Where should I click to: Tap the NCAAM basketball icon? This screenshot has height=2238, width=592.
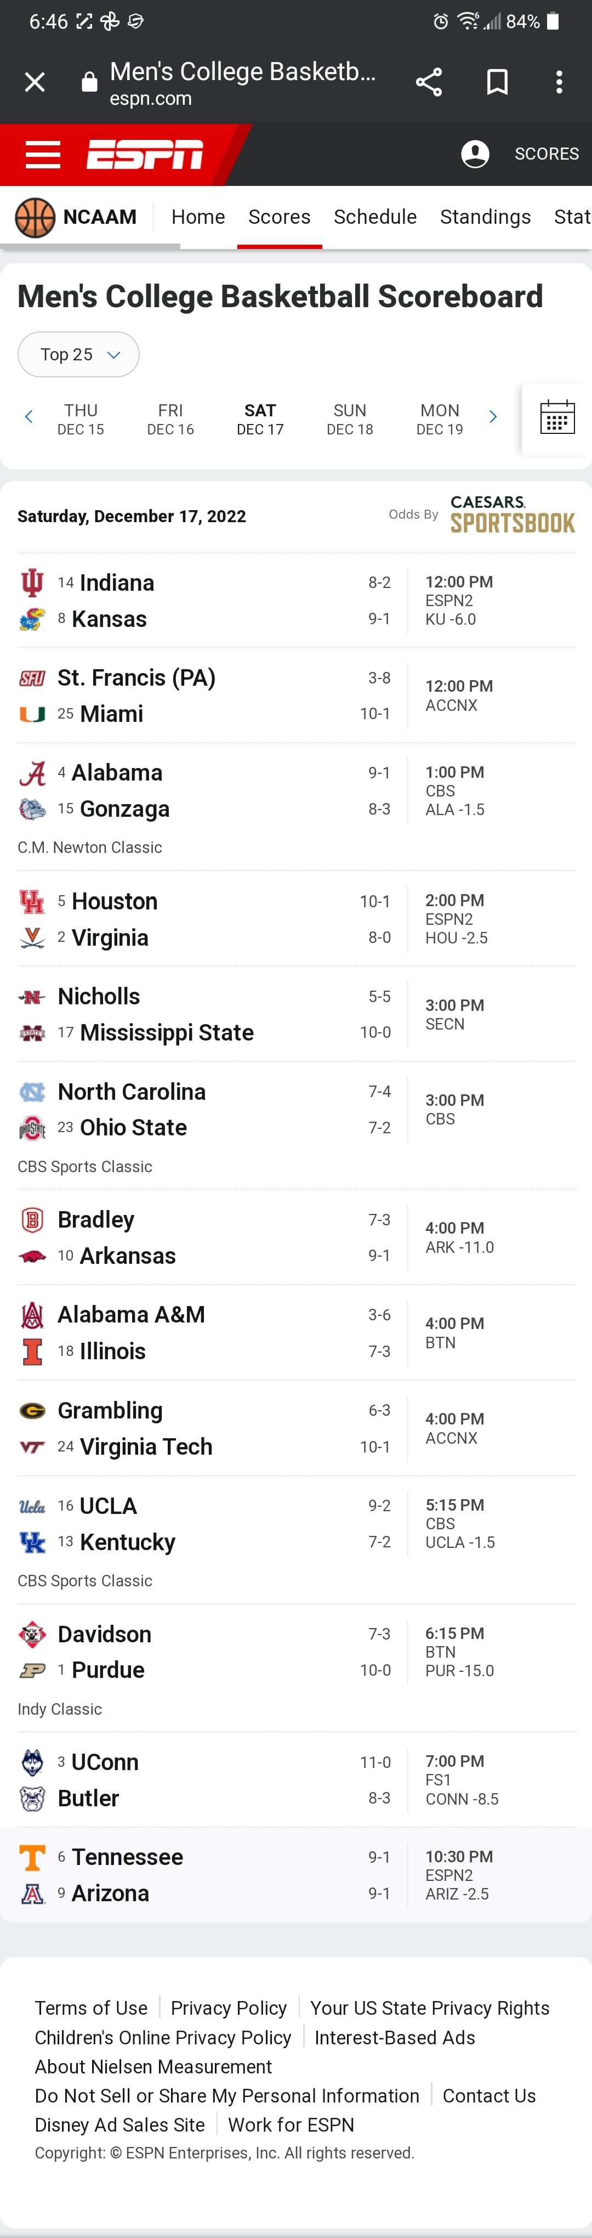pyautogui.click(x=36, y=217)
